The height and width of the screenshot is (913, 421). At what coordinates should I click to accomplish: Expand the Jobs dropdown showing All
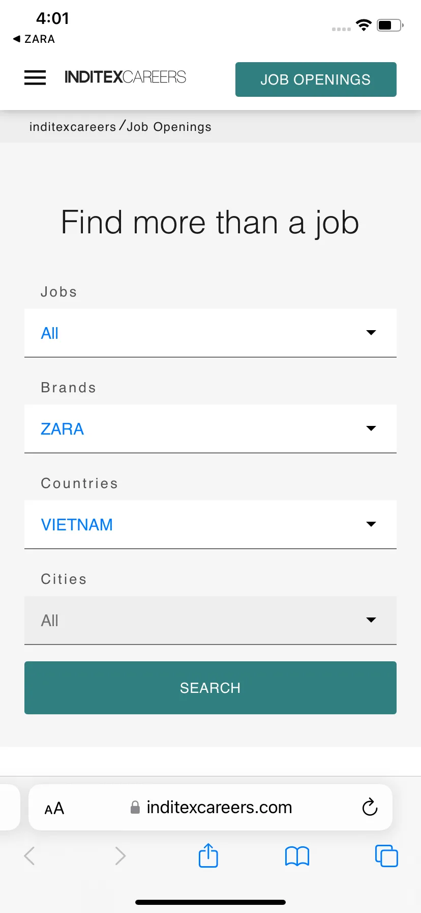coord(211,333)
